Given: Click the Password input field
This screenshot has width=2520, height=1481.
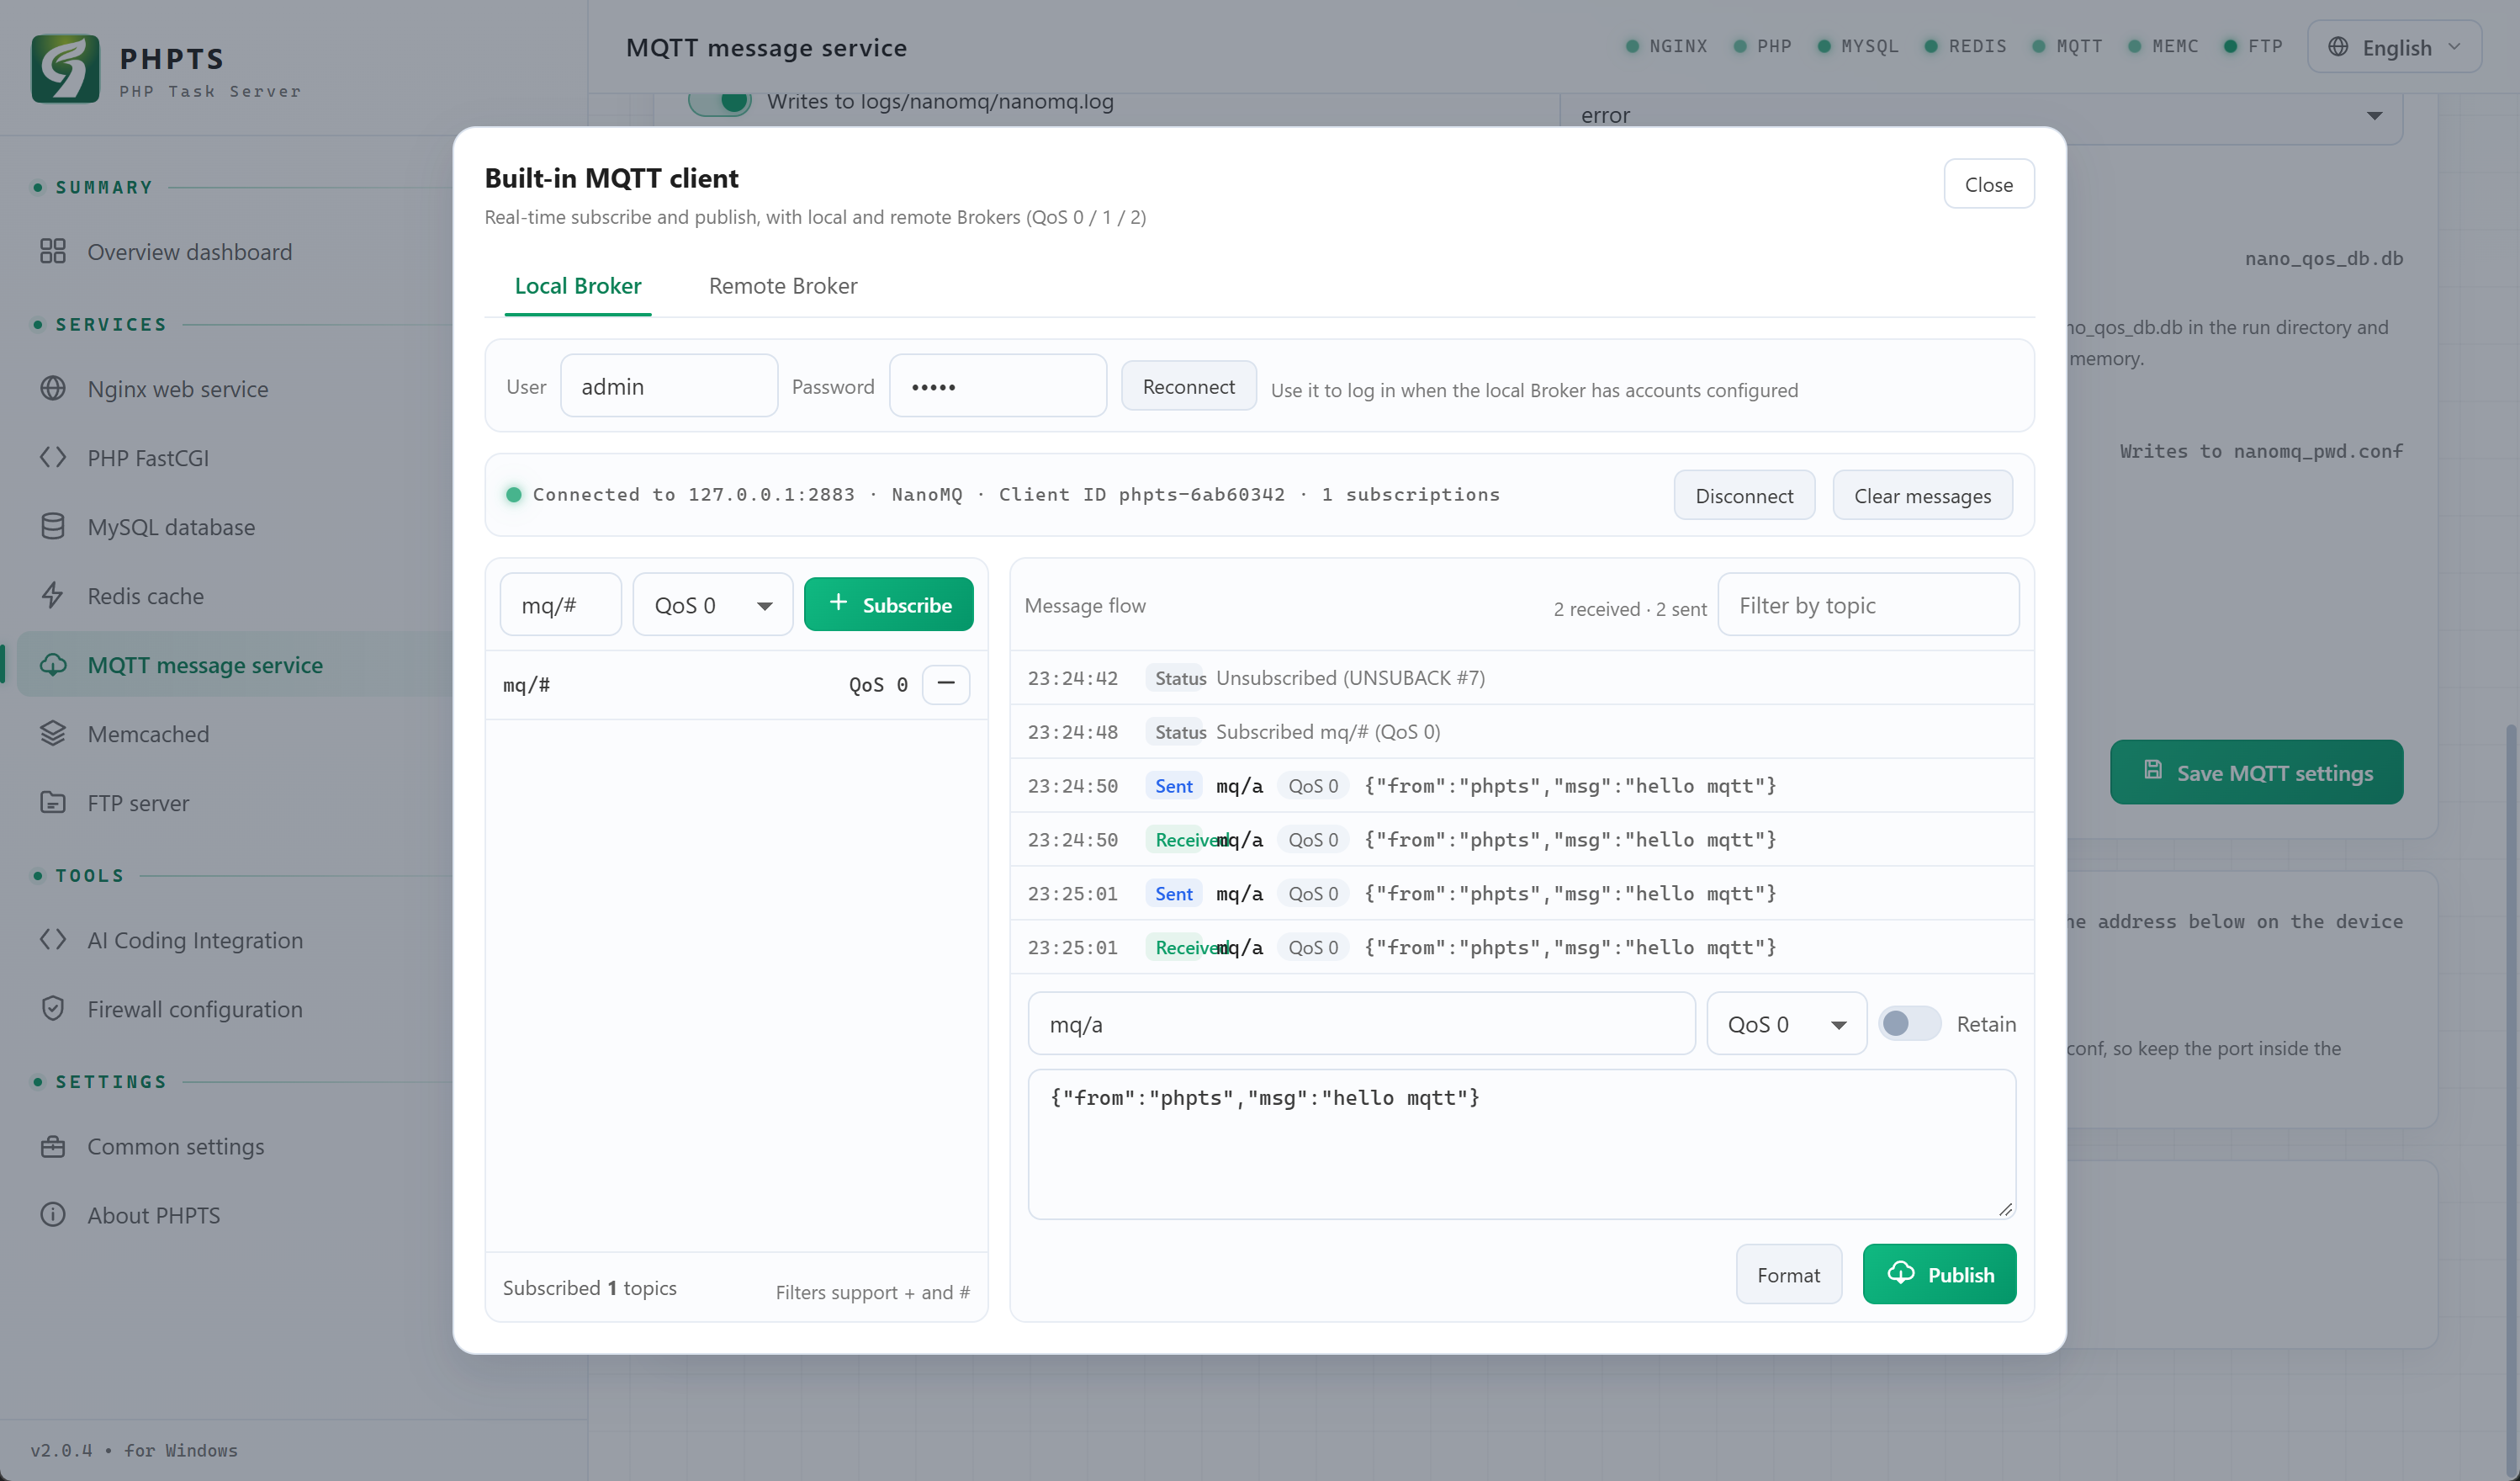Looking at the screenshot, I should [998, 386].
